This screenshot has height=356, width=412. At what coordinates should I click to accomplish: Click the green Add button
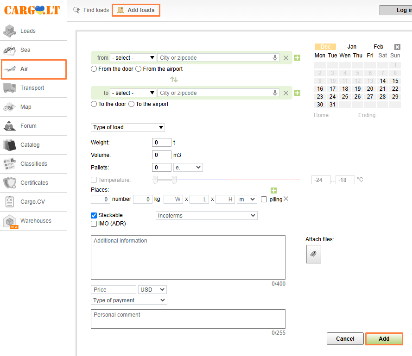[x=384, y=339]
